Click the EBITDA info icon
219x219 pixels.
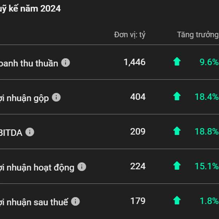(x=30, y=132)
